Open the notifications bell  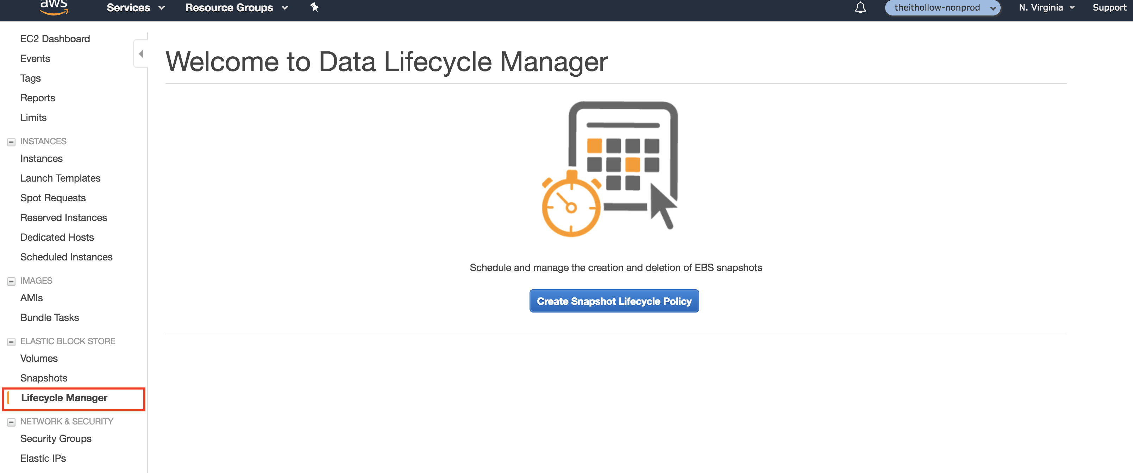point(860,7)
